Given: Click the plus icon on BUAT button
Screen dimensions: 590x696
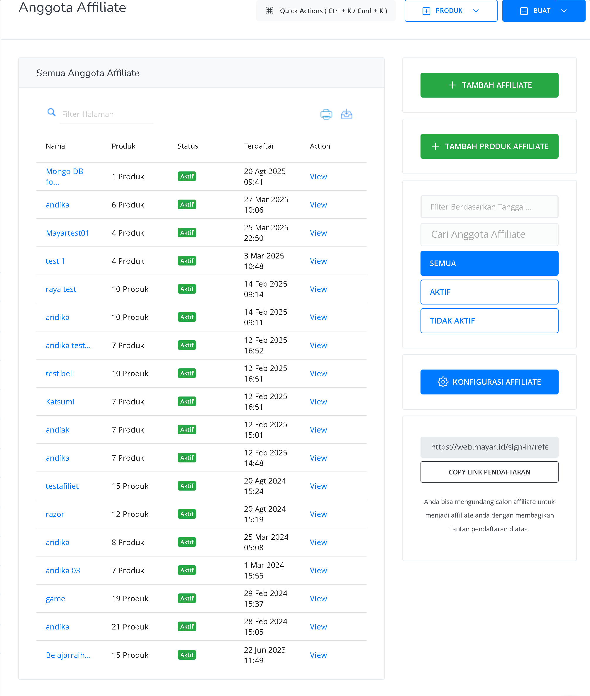Looking at the screenshot, I should (524, 11).
